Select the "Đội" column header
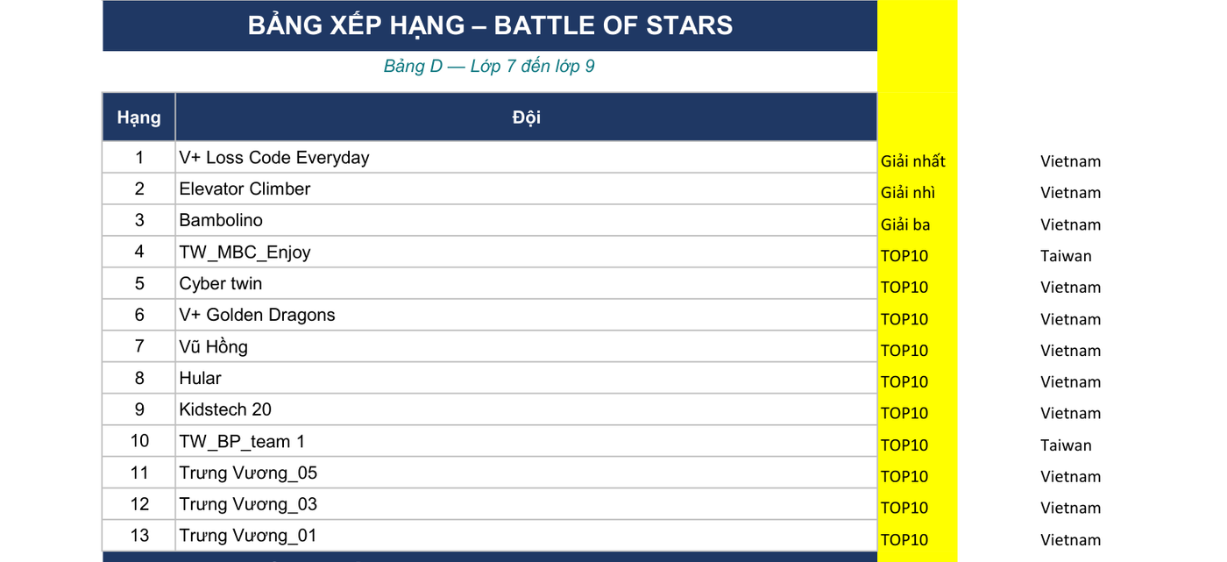The image size is (1227, 562). point(526,117)
